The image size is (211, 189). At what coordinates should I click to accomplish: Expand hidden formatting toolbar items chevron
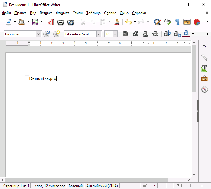(x=209, y=34)
